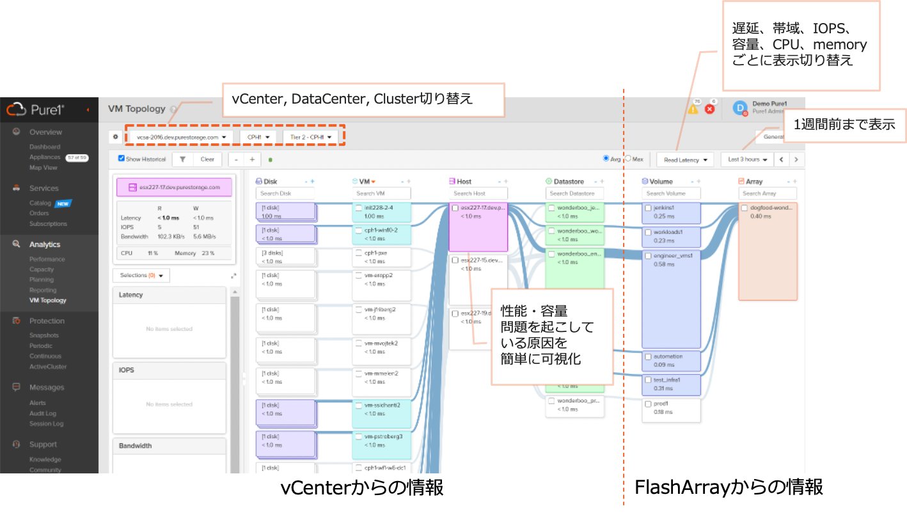Expand the details panel with the resize icon
907x513 pixels.
click(233, 276)
